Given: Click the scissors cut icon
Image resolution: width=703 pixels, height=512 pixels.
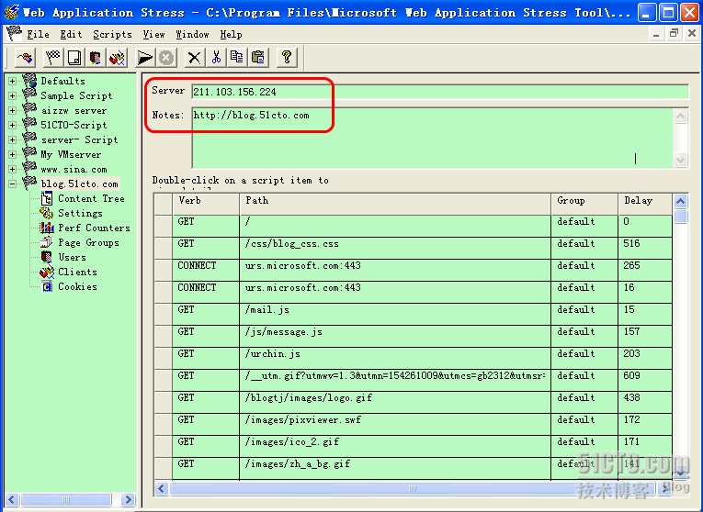Looking at the screenshot, I should point(216,58).
